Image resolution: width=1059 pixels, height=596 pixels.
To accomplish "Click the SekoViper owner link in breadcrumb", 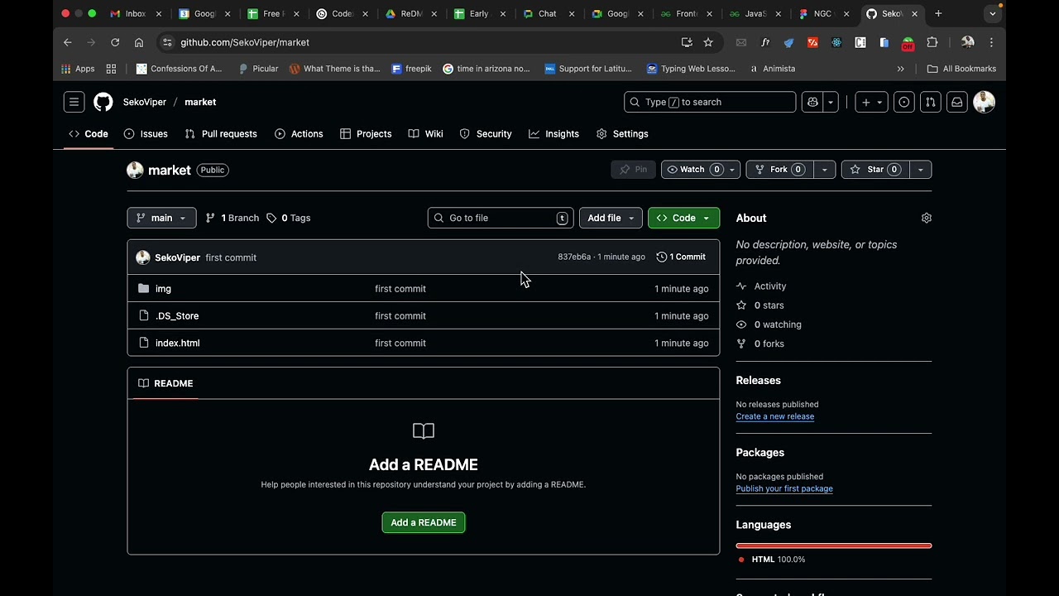I will point(145,102).
